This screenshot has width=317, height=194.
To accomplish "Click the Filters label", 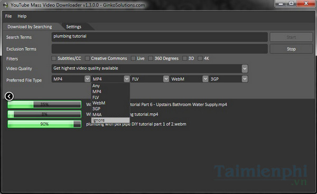I will click(12, 59).
